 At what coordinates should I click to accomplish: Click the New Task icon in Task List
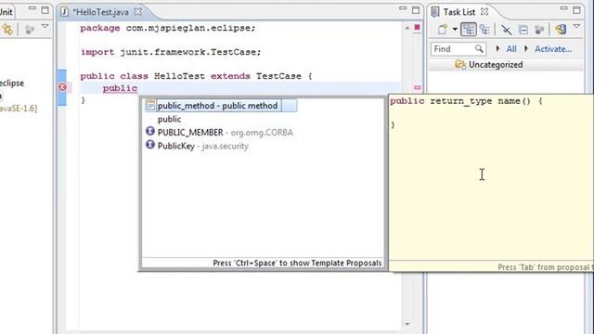pyautogui.click(x=443, y=29)
